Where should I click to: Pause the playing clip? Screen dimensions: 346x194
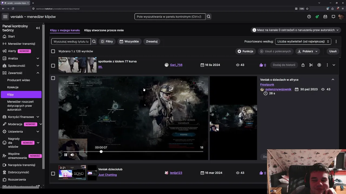click(66, 155)
